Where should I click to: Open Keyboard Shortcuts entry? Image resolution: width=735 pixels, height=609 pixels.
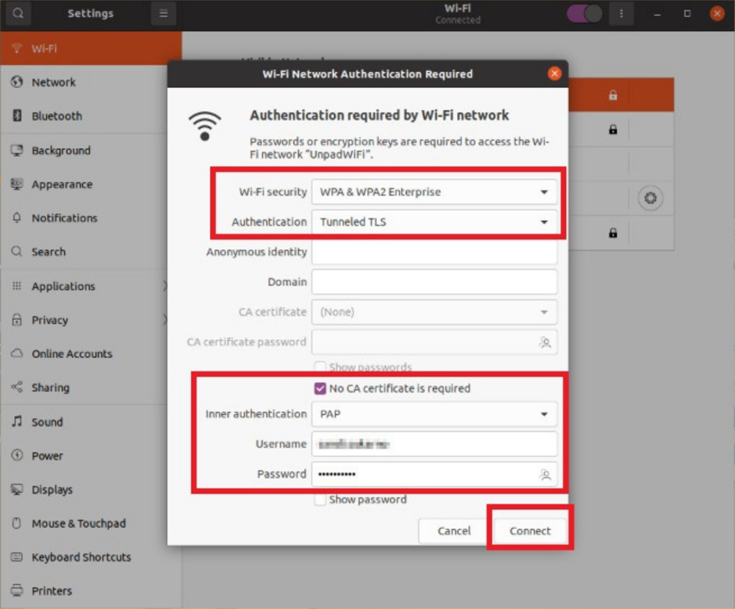coord(91,557)
